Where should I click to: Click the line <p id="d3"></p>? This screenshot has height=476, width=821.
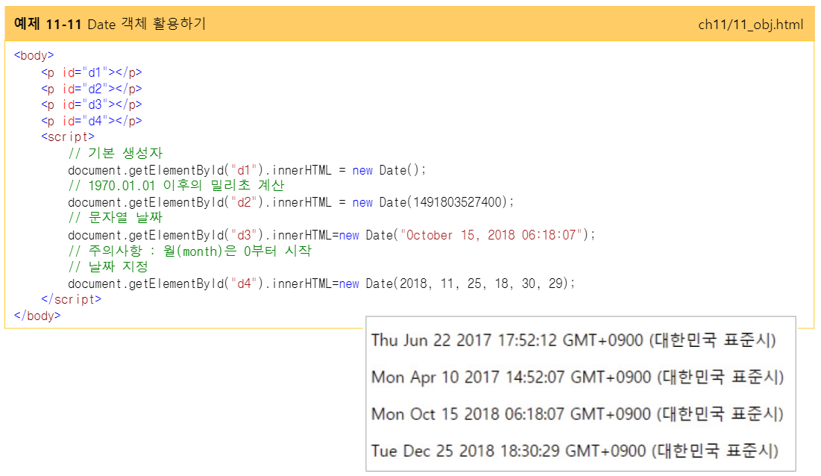[92, 104]
